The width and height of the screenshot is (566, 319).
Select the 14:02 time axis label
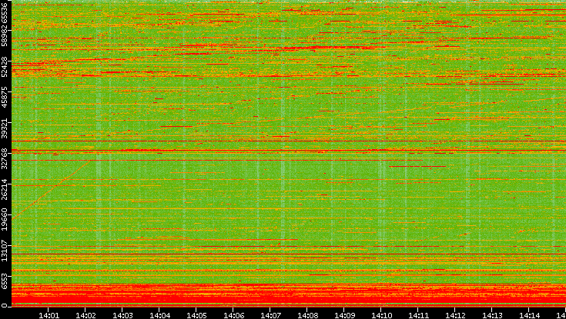(85, 315)
